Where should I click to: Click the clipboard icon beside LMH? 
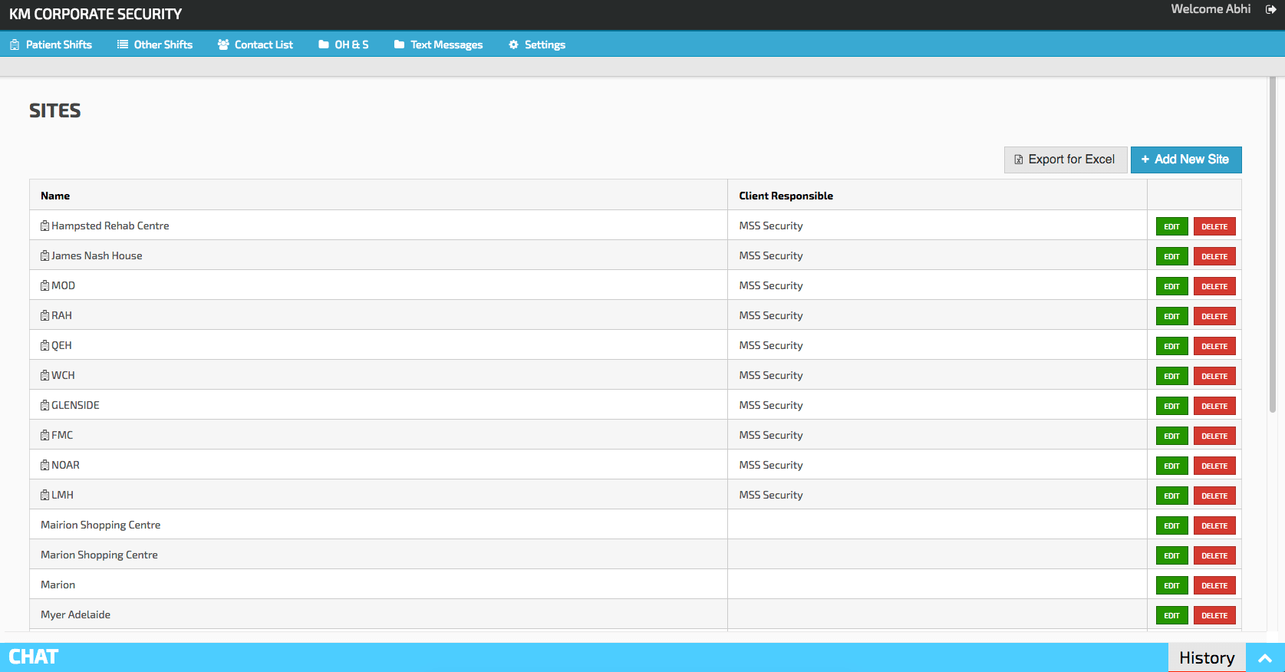click(44, 495)
